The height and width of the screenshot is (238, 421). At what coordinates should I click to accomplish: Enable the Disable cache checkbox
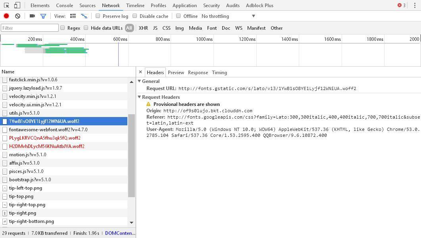135,16
